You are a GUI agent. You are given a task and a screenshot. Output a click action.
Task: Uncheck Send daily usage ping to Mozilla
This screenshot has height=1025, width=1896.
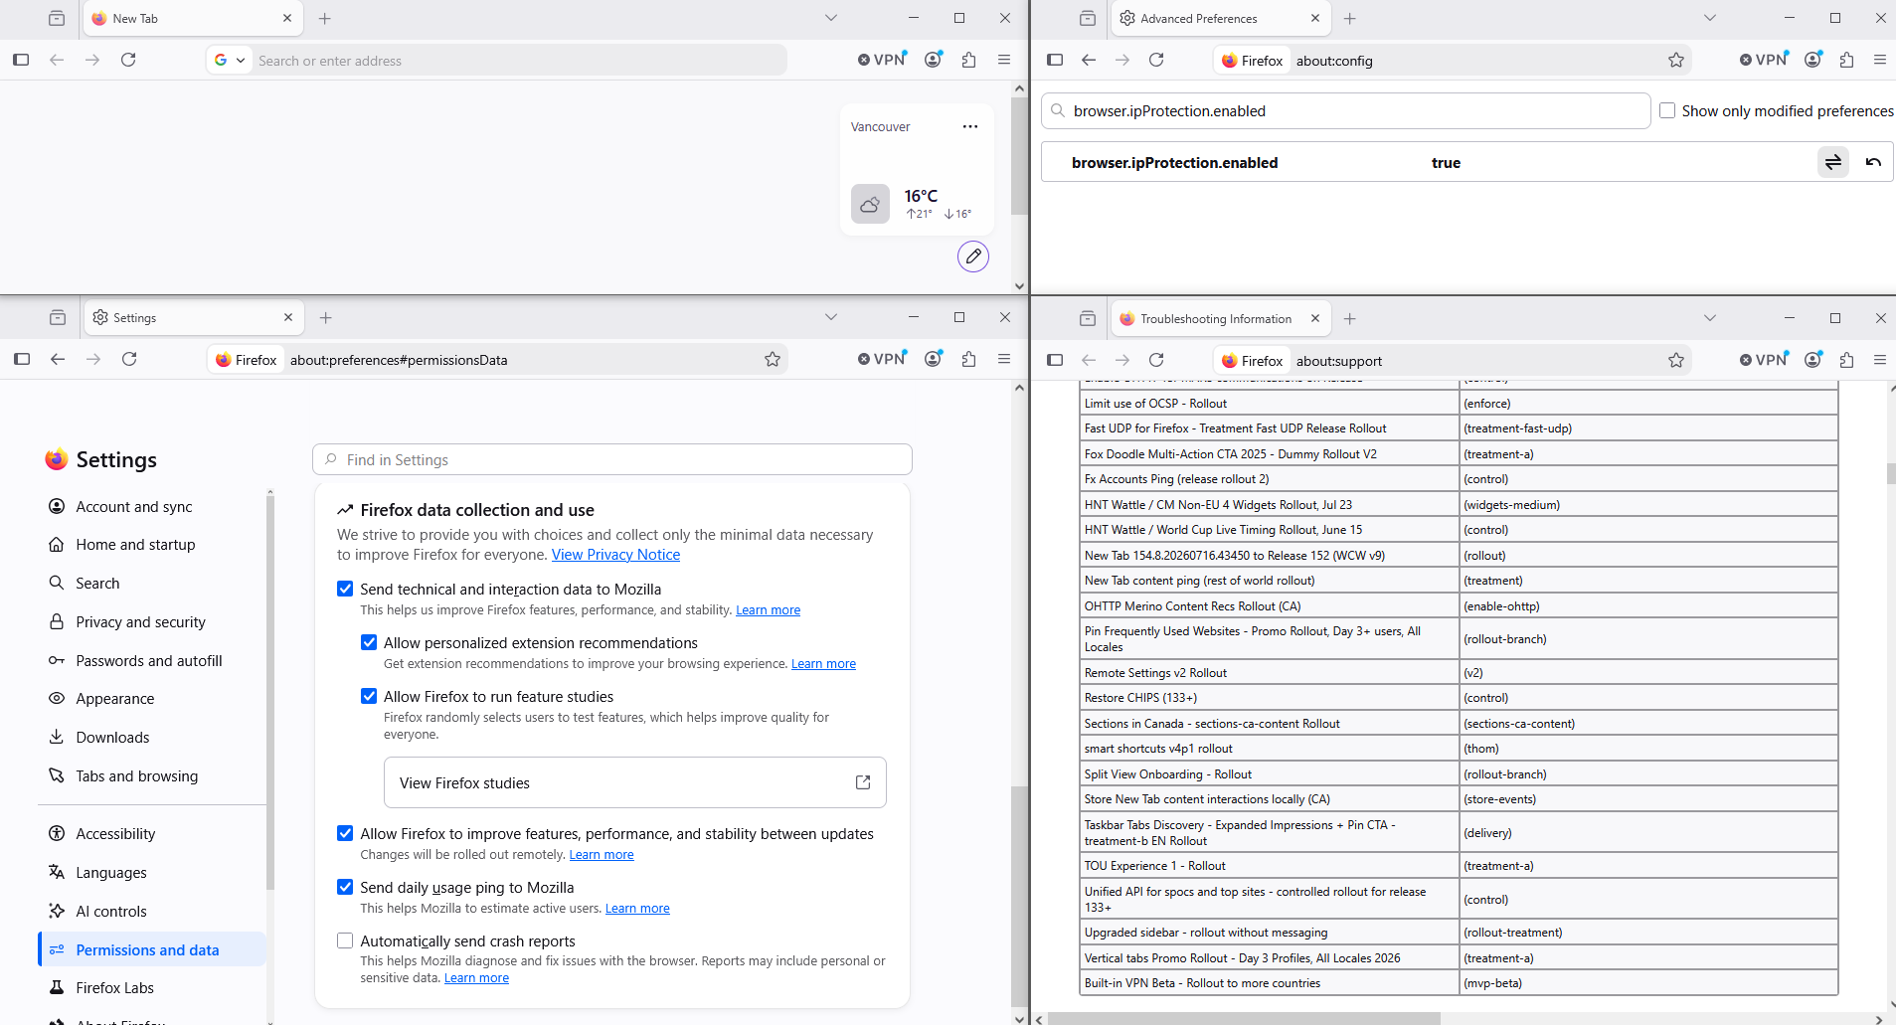pos(345,887)
